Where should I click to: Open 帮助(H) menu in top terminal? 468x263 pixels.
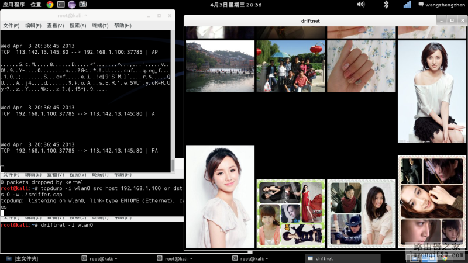pyautogui.click(x=123, y=26)
